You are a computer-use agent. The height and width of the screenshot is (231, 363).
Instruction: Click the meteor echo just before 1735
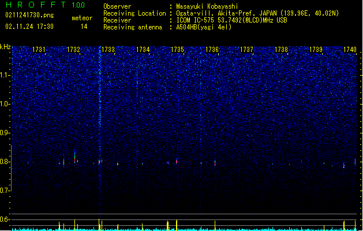tap(177, 161)
